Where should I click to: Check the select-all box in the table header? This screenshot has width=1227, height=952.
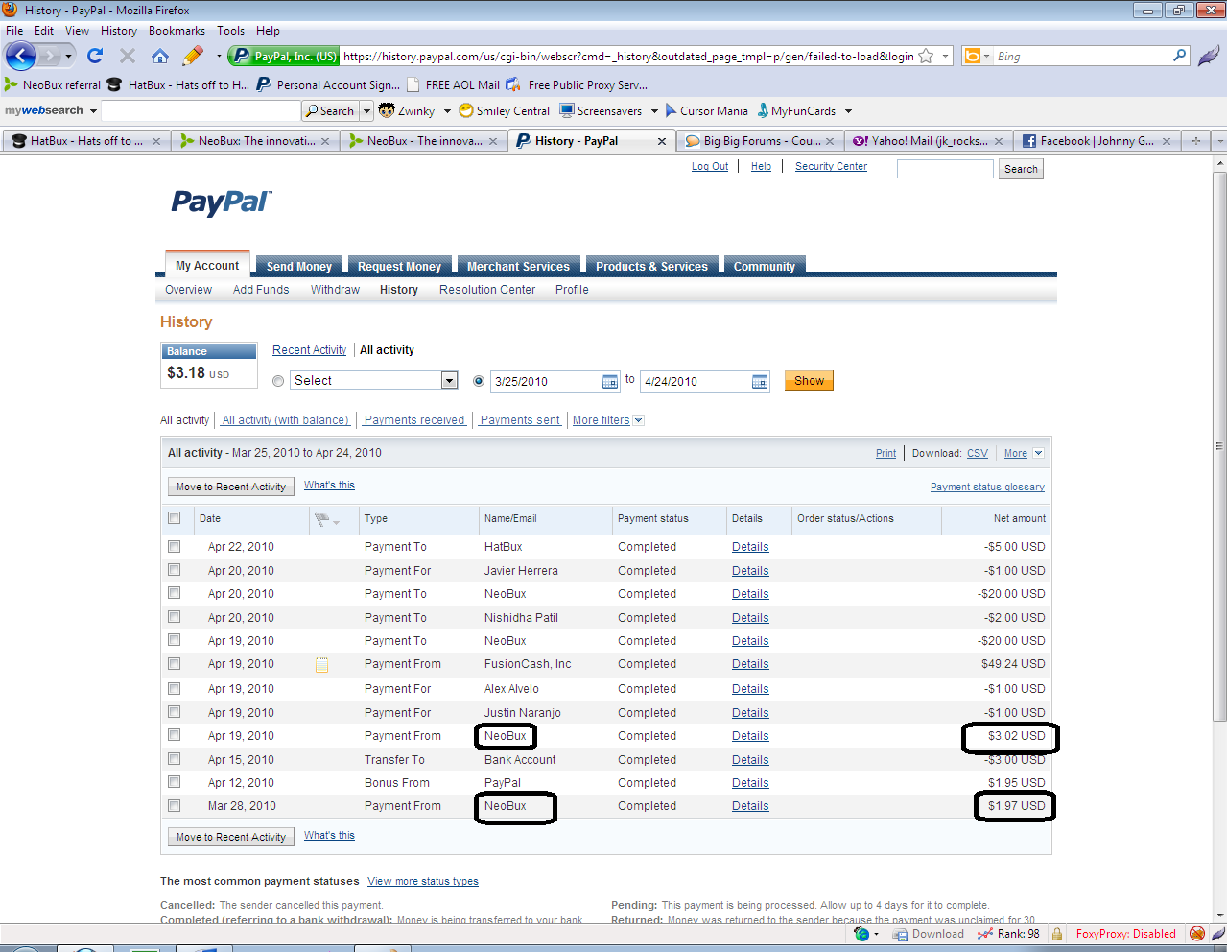[174, 518]
